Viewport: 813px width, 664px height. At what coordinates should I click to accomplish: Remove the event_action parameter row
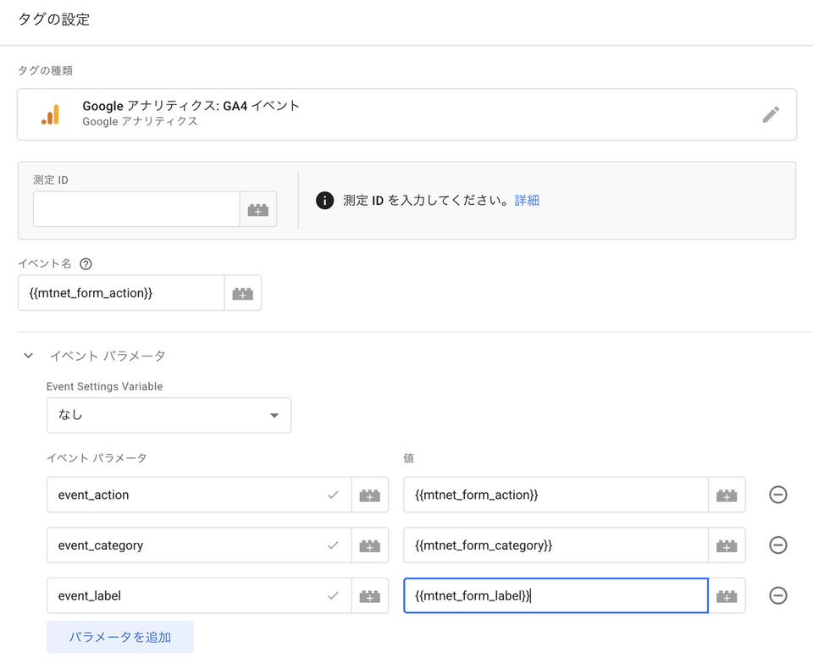[x=777, y=495]
